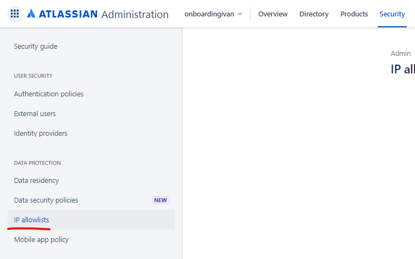415x259 pixels.
Task: Go to the Overview tab
Action: (273, 14)
